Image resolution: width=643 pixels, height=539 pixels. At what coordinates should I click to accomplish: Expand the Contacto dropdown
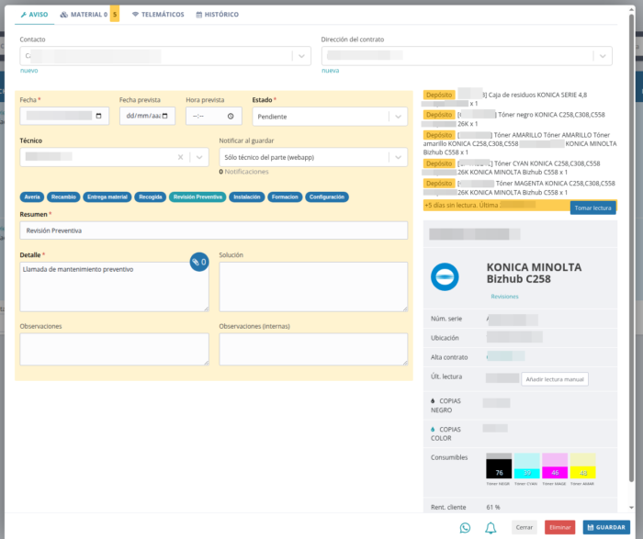(x=301, y=56)
